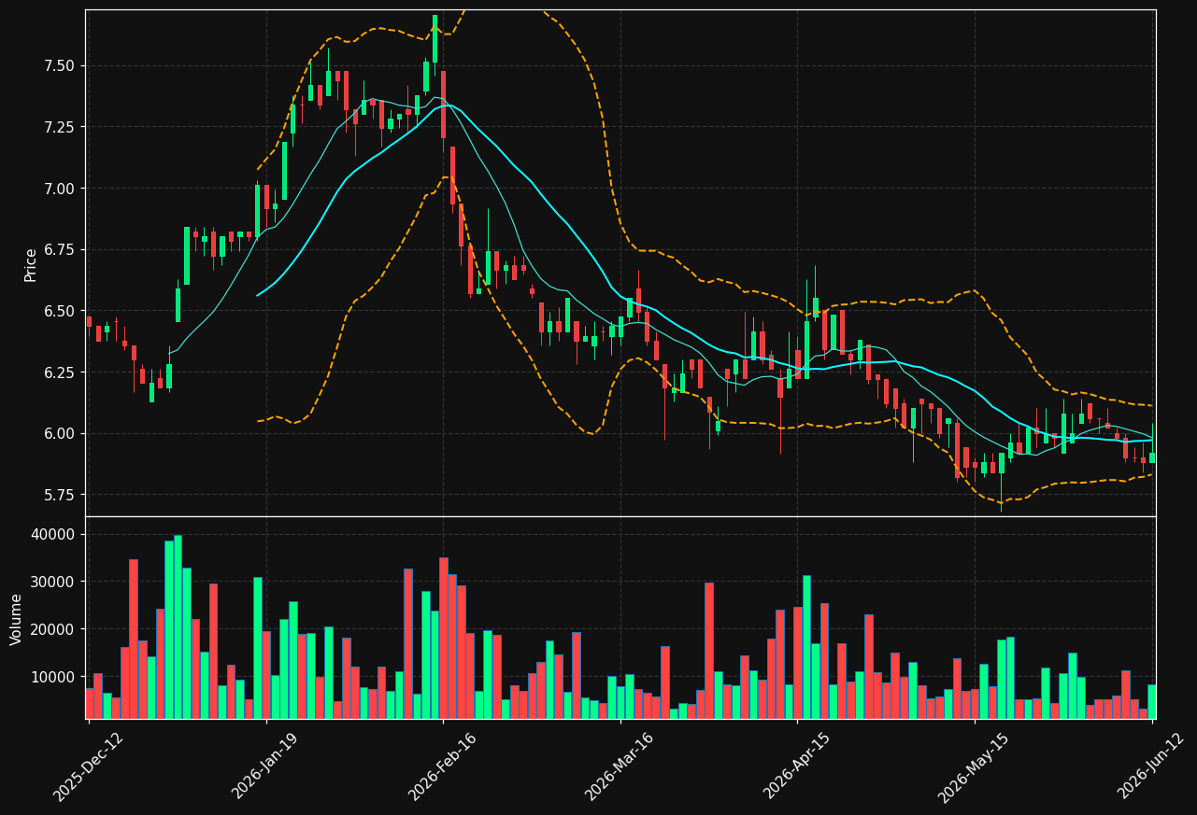Click the green volume bar above 30000 near 2026-Apr-15
The width and height of the screenshot is (1197, 815).
pos(806,647)
